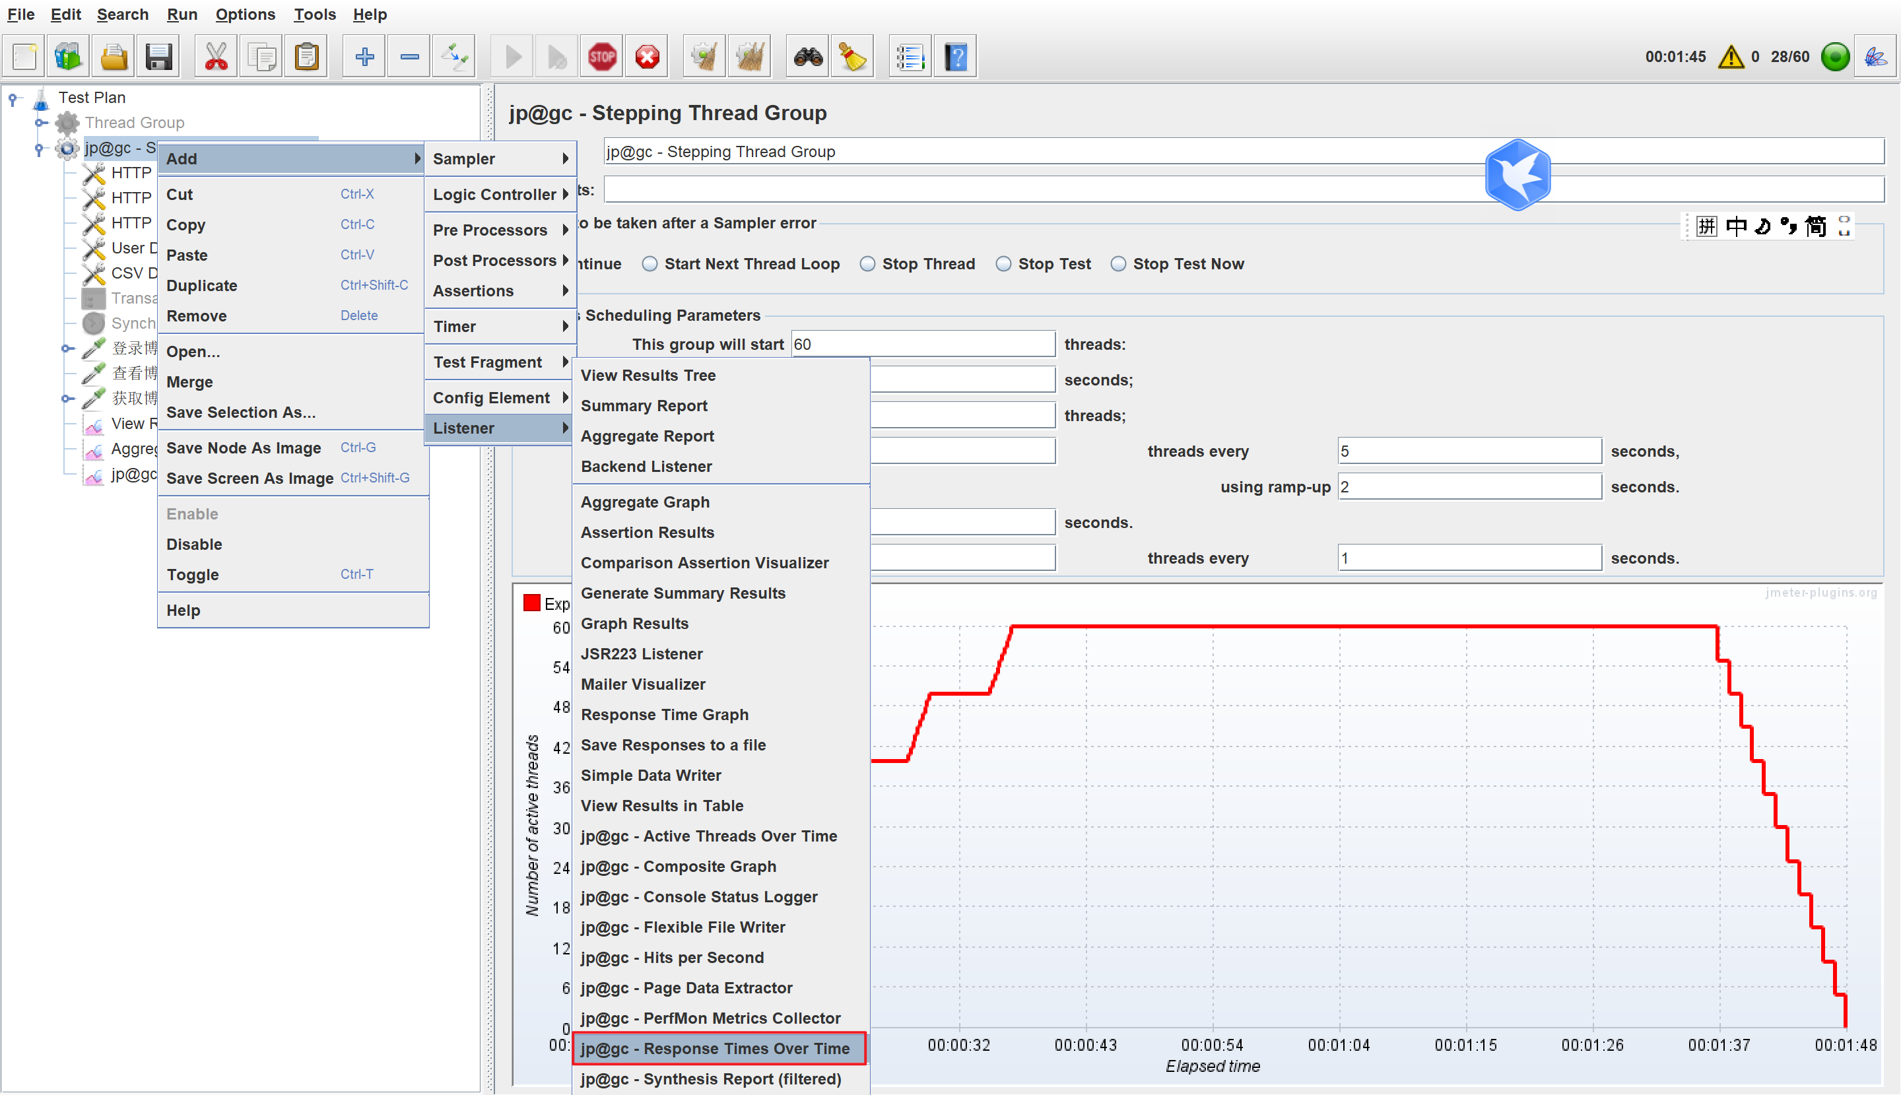This screenshot has width=1901, height=1095.
Task: Select Start Next Thread Loop radio button
Action: [650, 264]
